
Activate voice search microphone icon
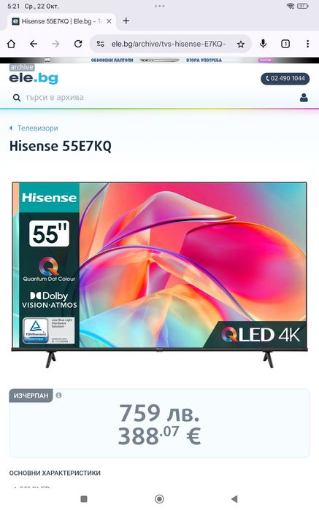coord(263,44)
